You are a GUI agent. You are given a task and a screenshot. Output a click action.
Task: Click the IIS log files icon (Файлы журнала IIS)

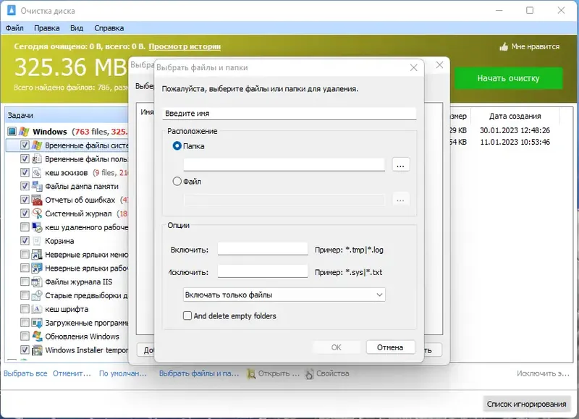(x=37, y=282)
